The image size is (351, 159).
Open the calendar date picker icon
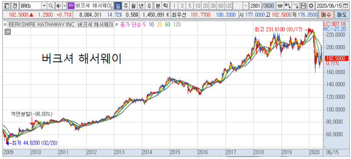pos(346,6)
